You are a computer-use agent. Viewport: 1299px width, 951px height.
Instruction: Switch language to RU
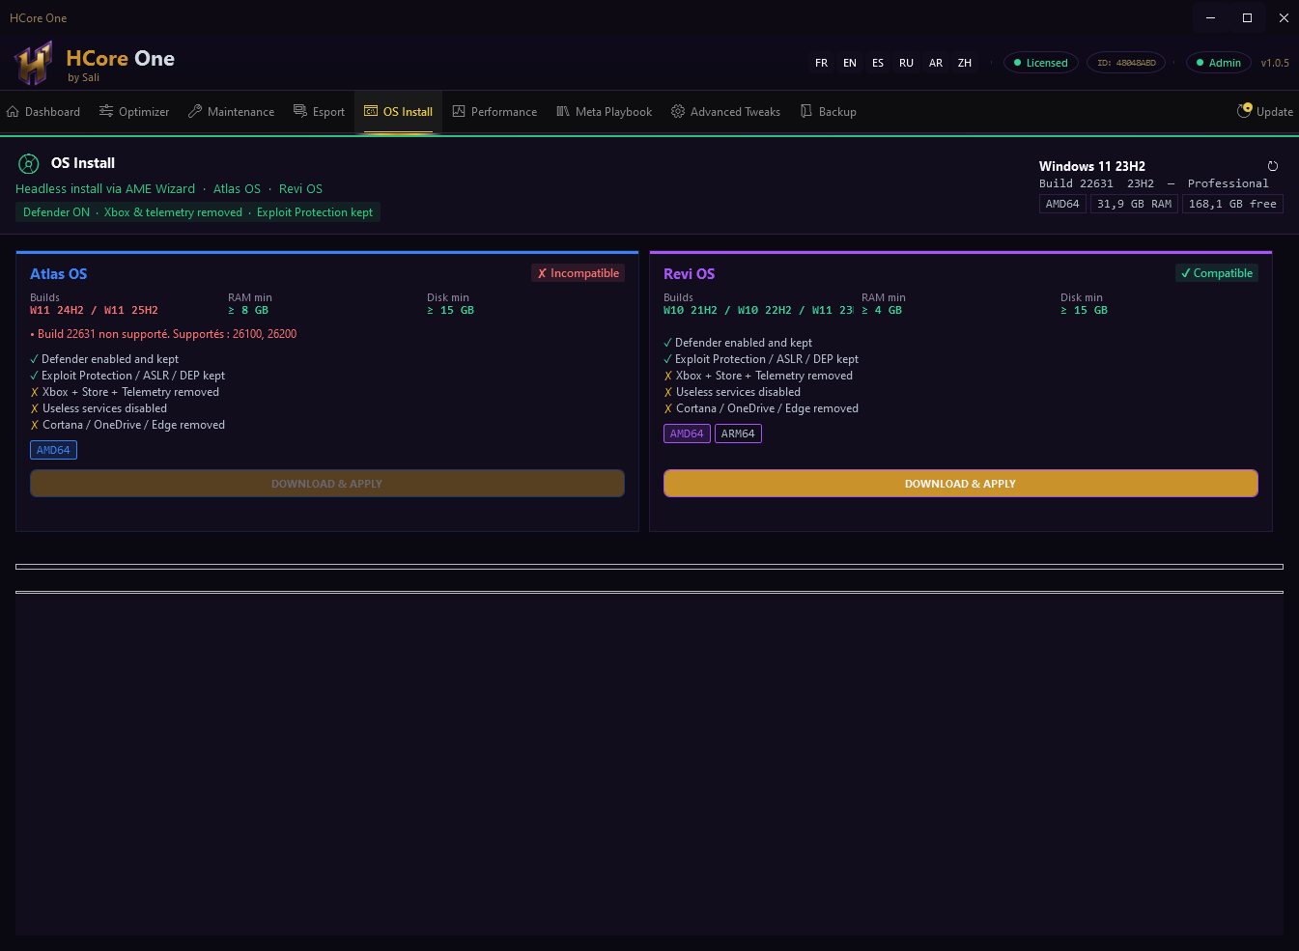(x=906, y=63)
